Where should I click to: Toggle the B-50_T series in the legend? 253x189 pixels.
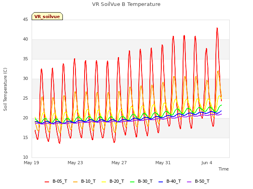point(198,181)
